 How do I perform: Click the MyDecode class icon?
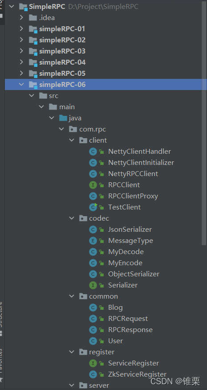pos(93,252)
